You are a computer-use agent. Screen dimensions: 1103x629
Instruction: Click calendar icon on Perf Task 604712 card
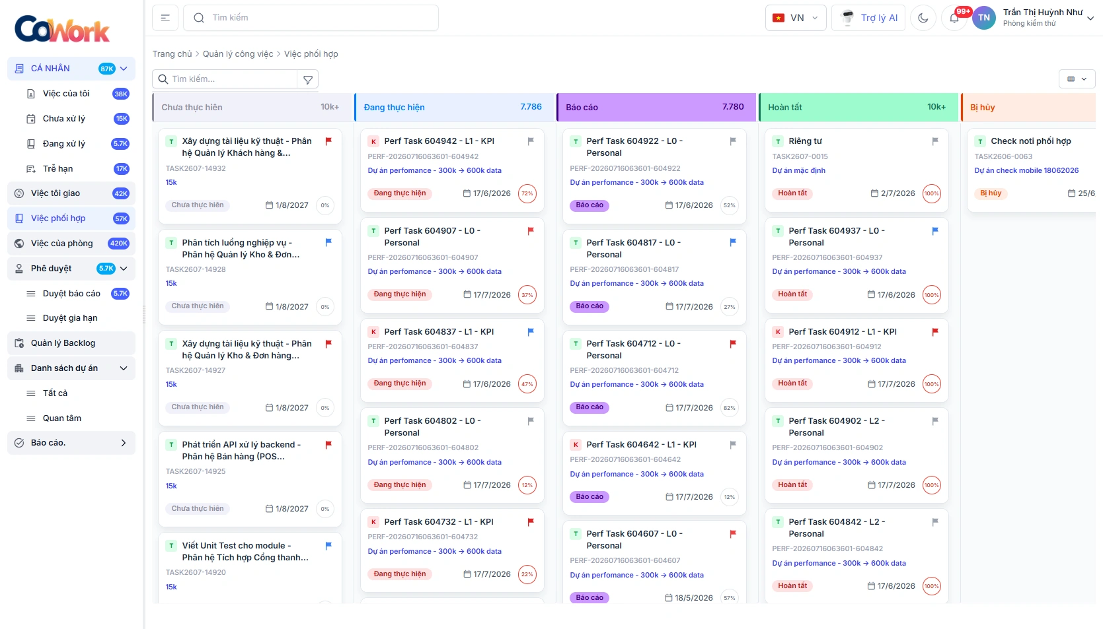(x=669, y=408)
